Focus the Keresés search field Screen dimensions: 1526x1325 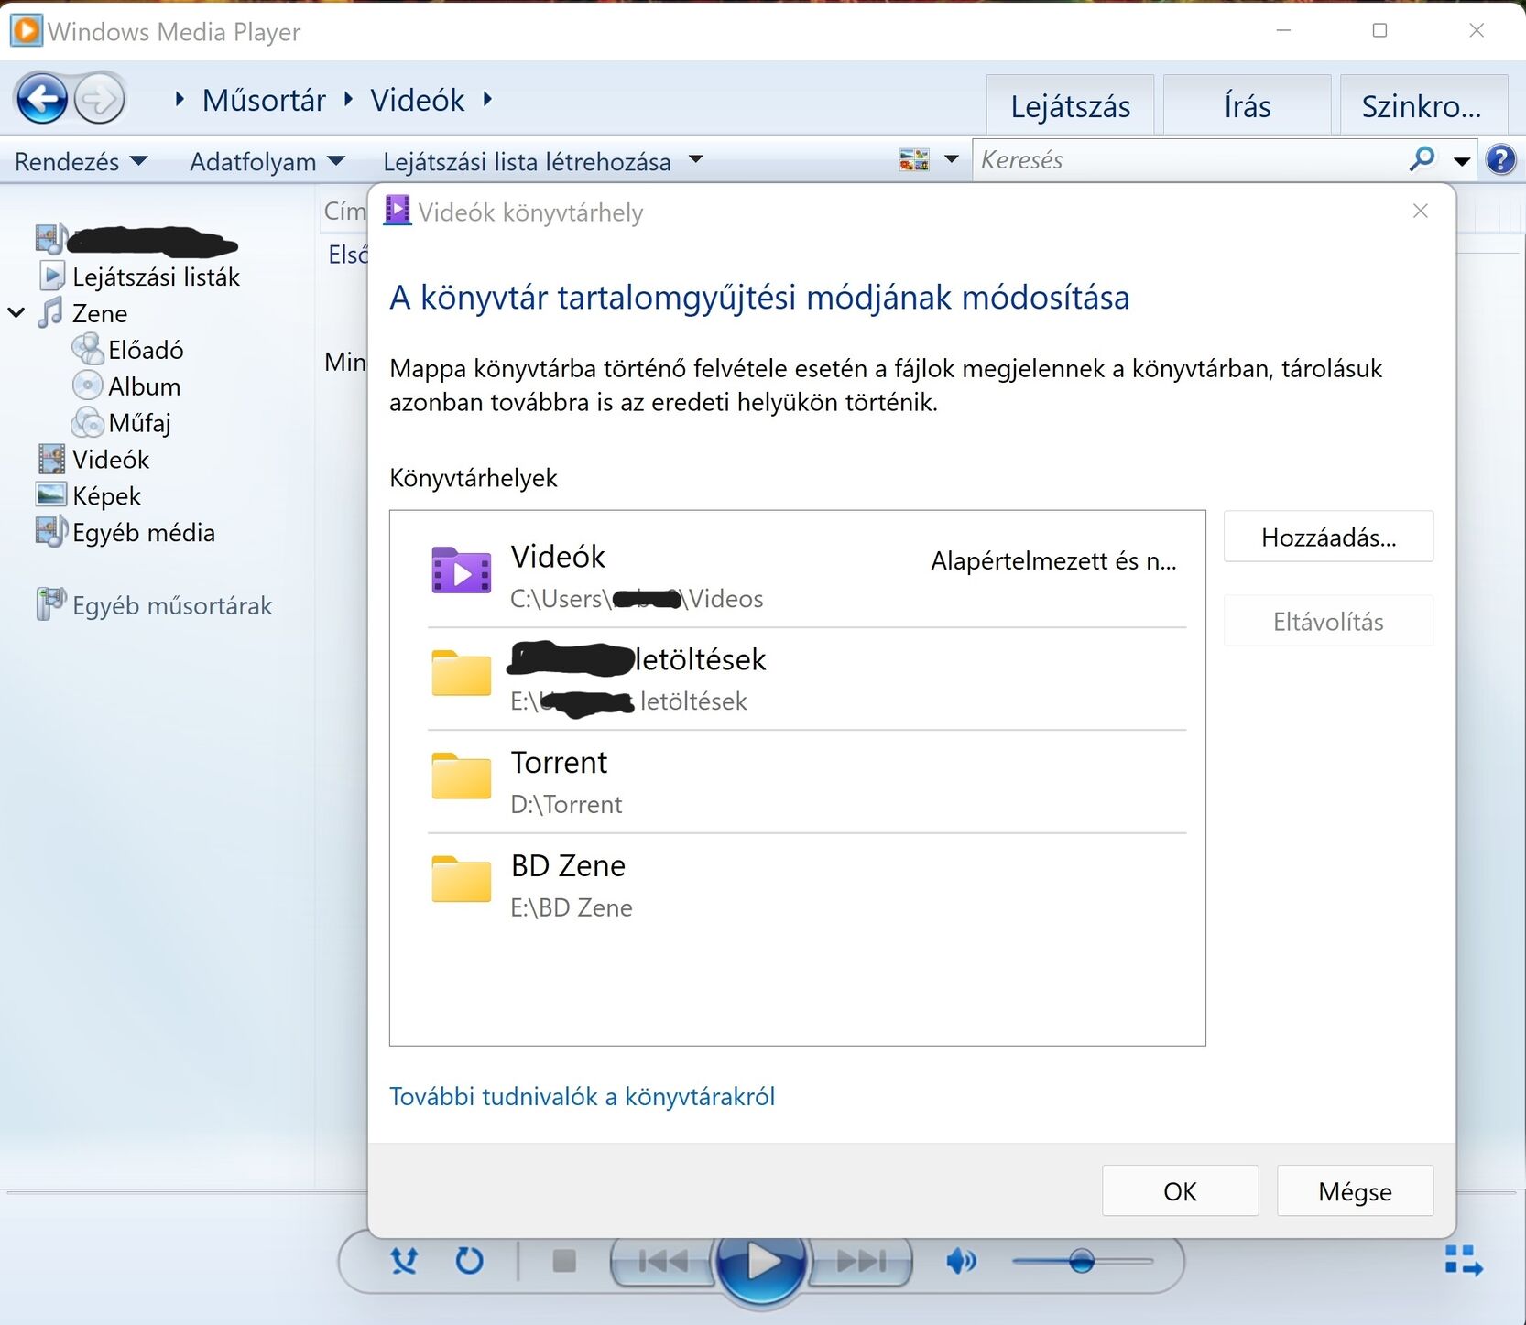(x=1189, y=160)
